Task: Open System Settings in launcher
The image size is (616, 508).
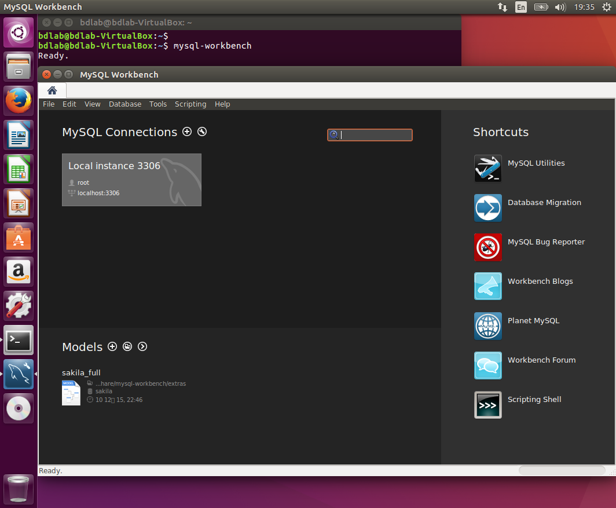Action: click(19, 306)
